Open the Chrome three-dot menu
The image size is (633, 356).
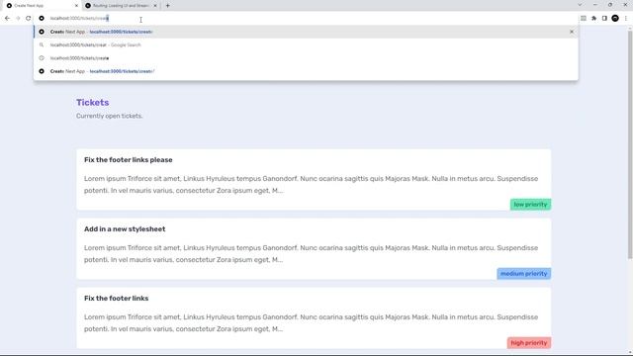point(626,18)
